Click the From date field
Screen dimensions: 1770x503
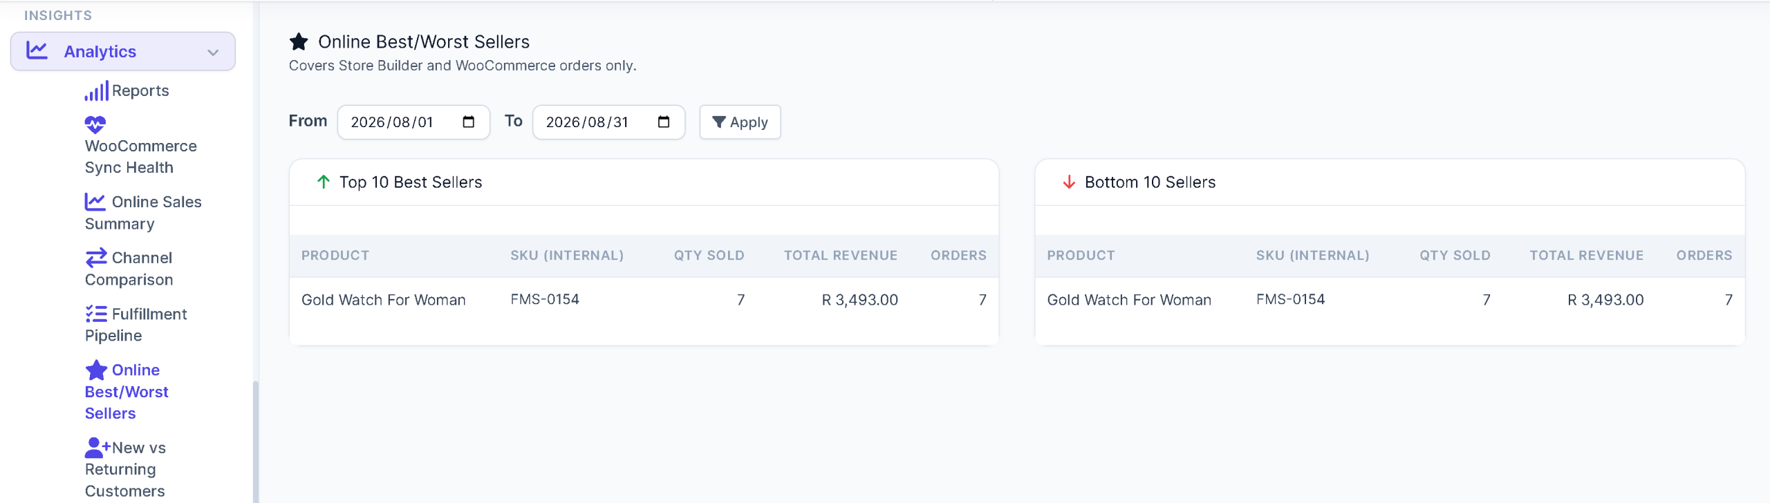[x=413, y=122]
